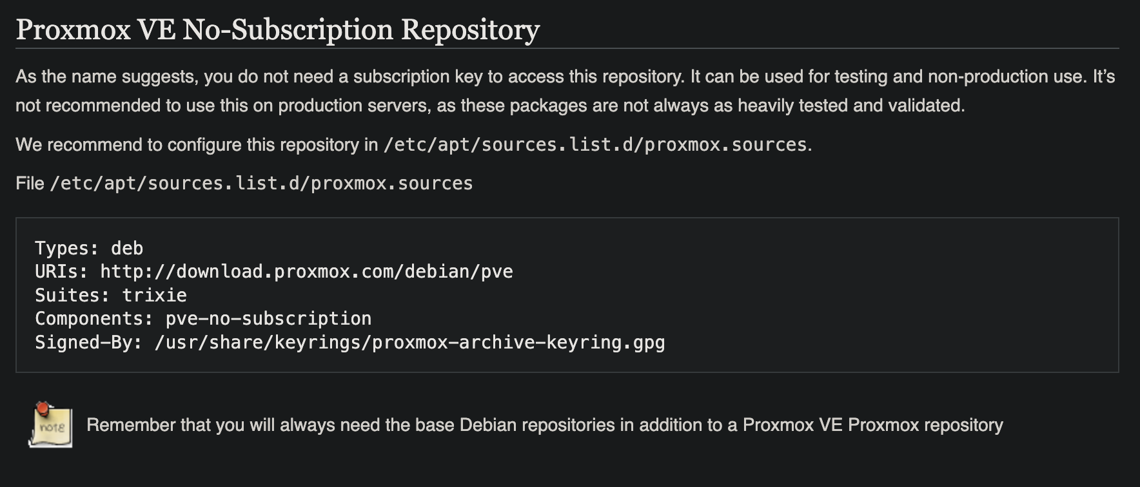Click the Signed-By keyring path line
Viewport: 1140px width, 487px height.
pyautogui.click(x=349, y=342)
